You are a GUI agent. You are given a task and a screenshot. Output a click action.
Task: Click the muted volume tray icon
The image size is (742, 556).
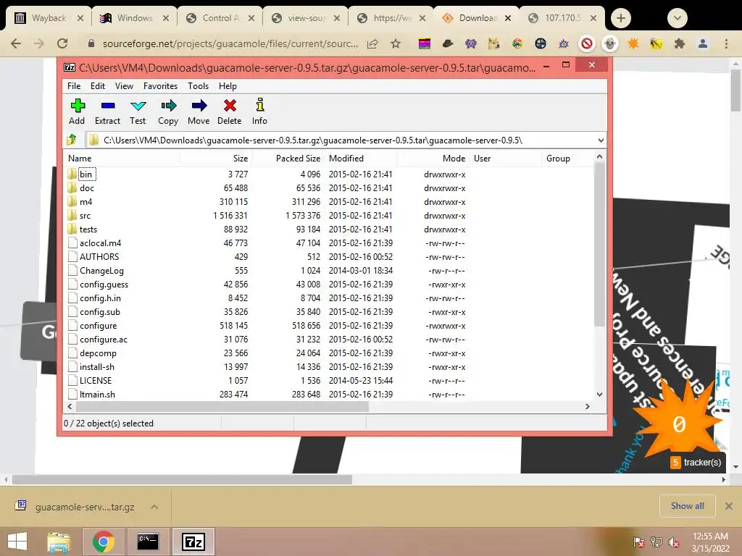(673, 542)
